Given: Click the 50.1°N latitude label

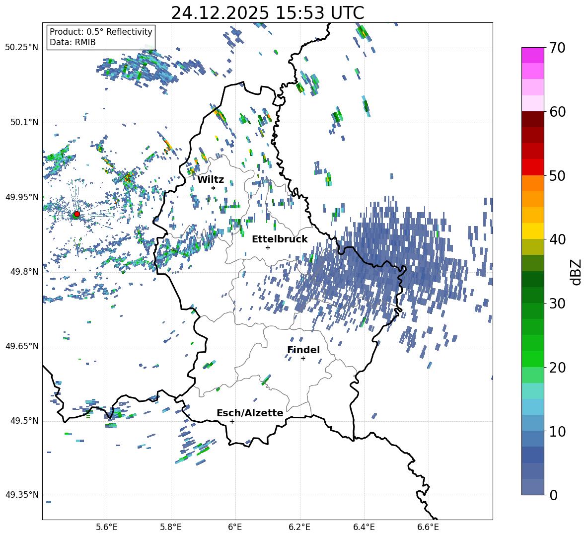Looking at the screenshot, I should pos(24,123).
